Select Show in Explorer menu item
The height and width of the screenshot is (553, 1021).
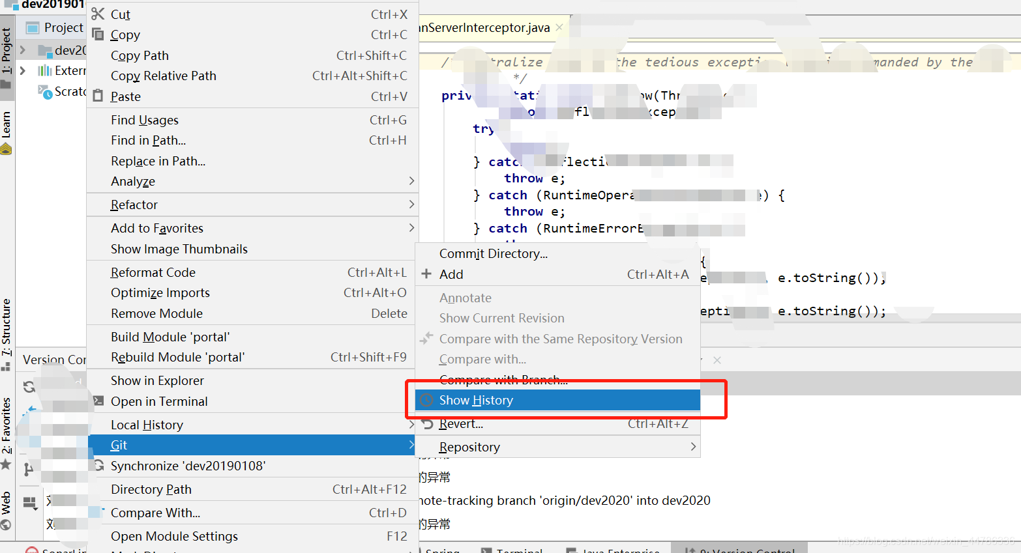[252, 380]
